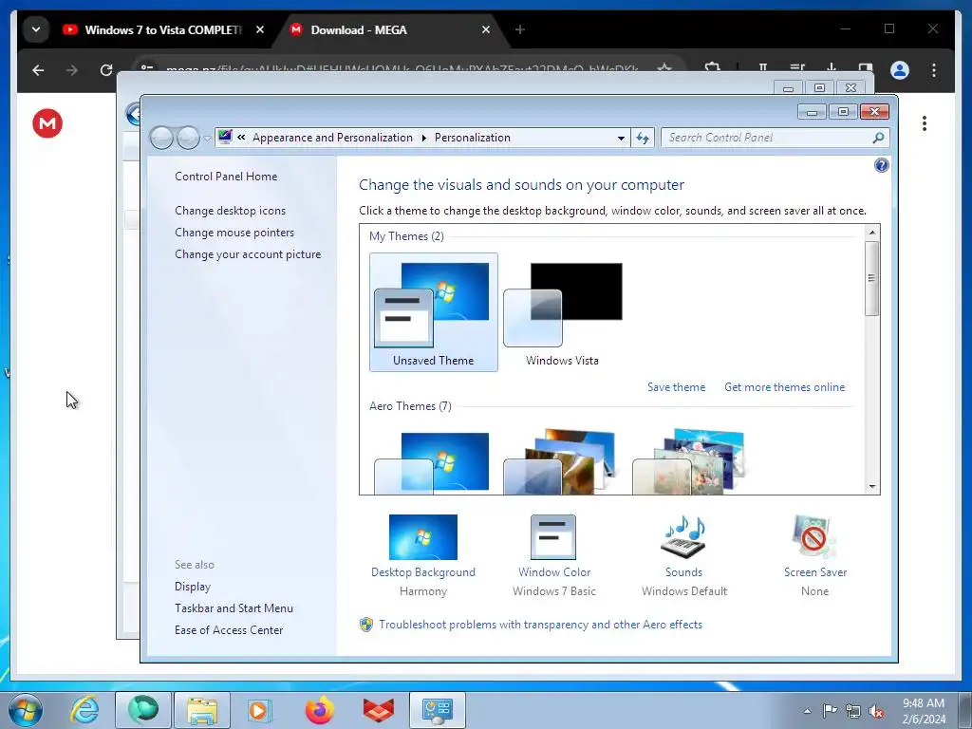Open the Action Center flag icon
This screenshot has width=972, height=729.
[x=830, y=710]
